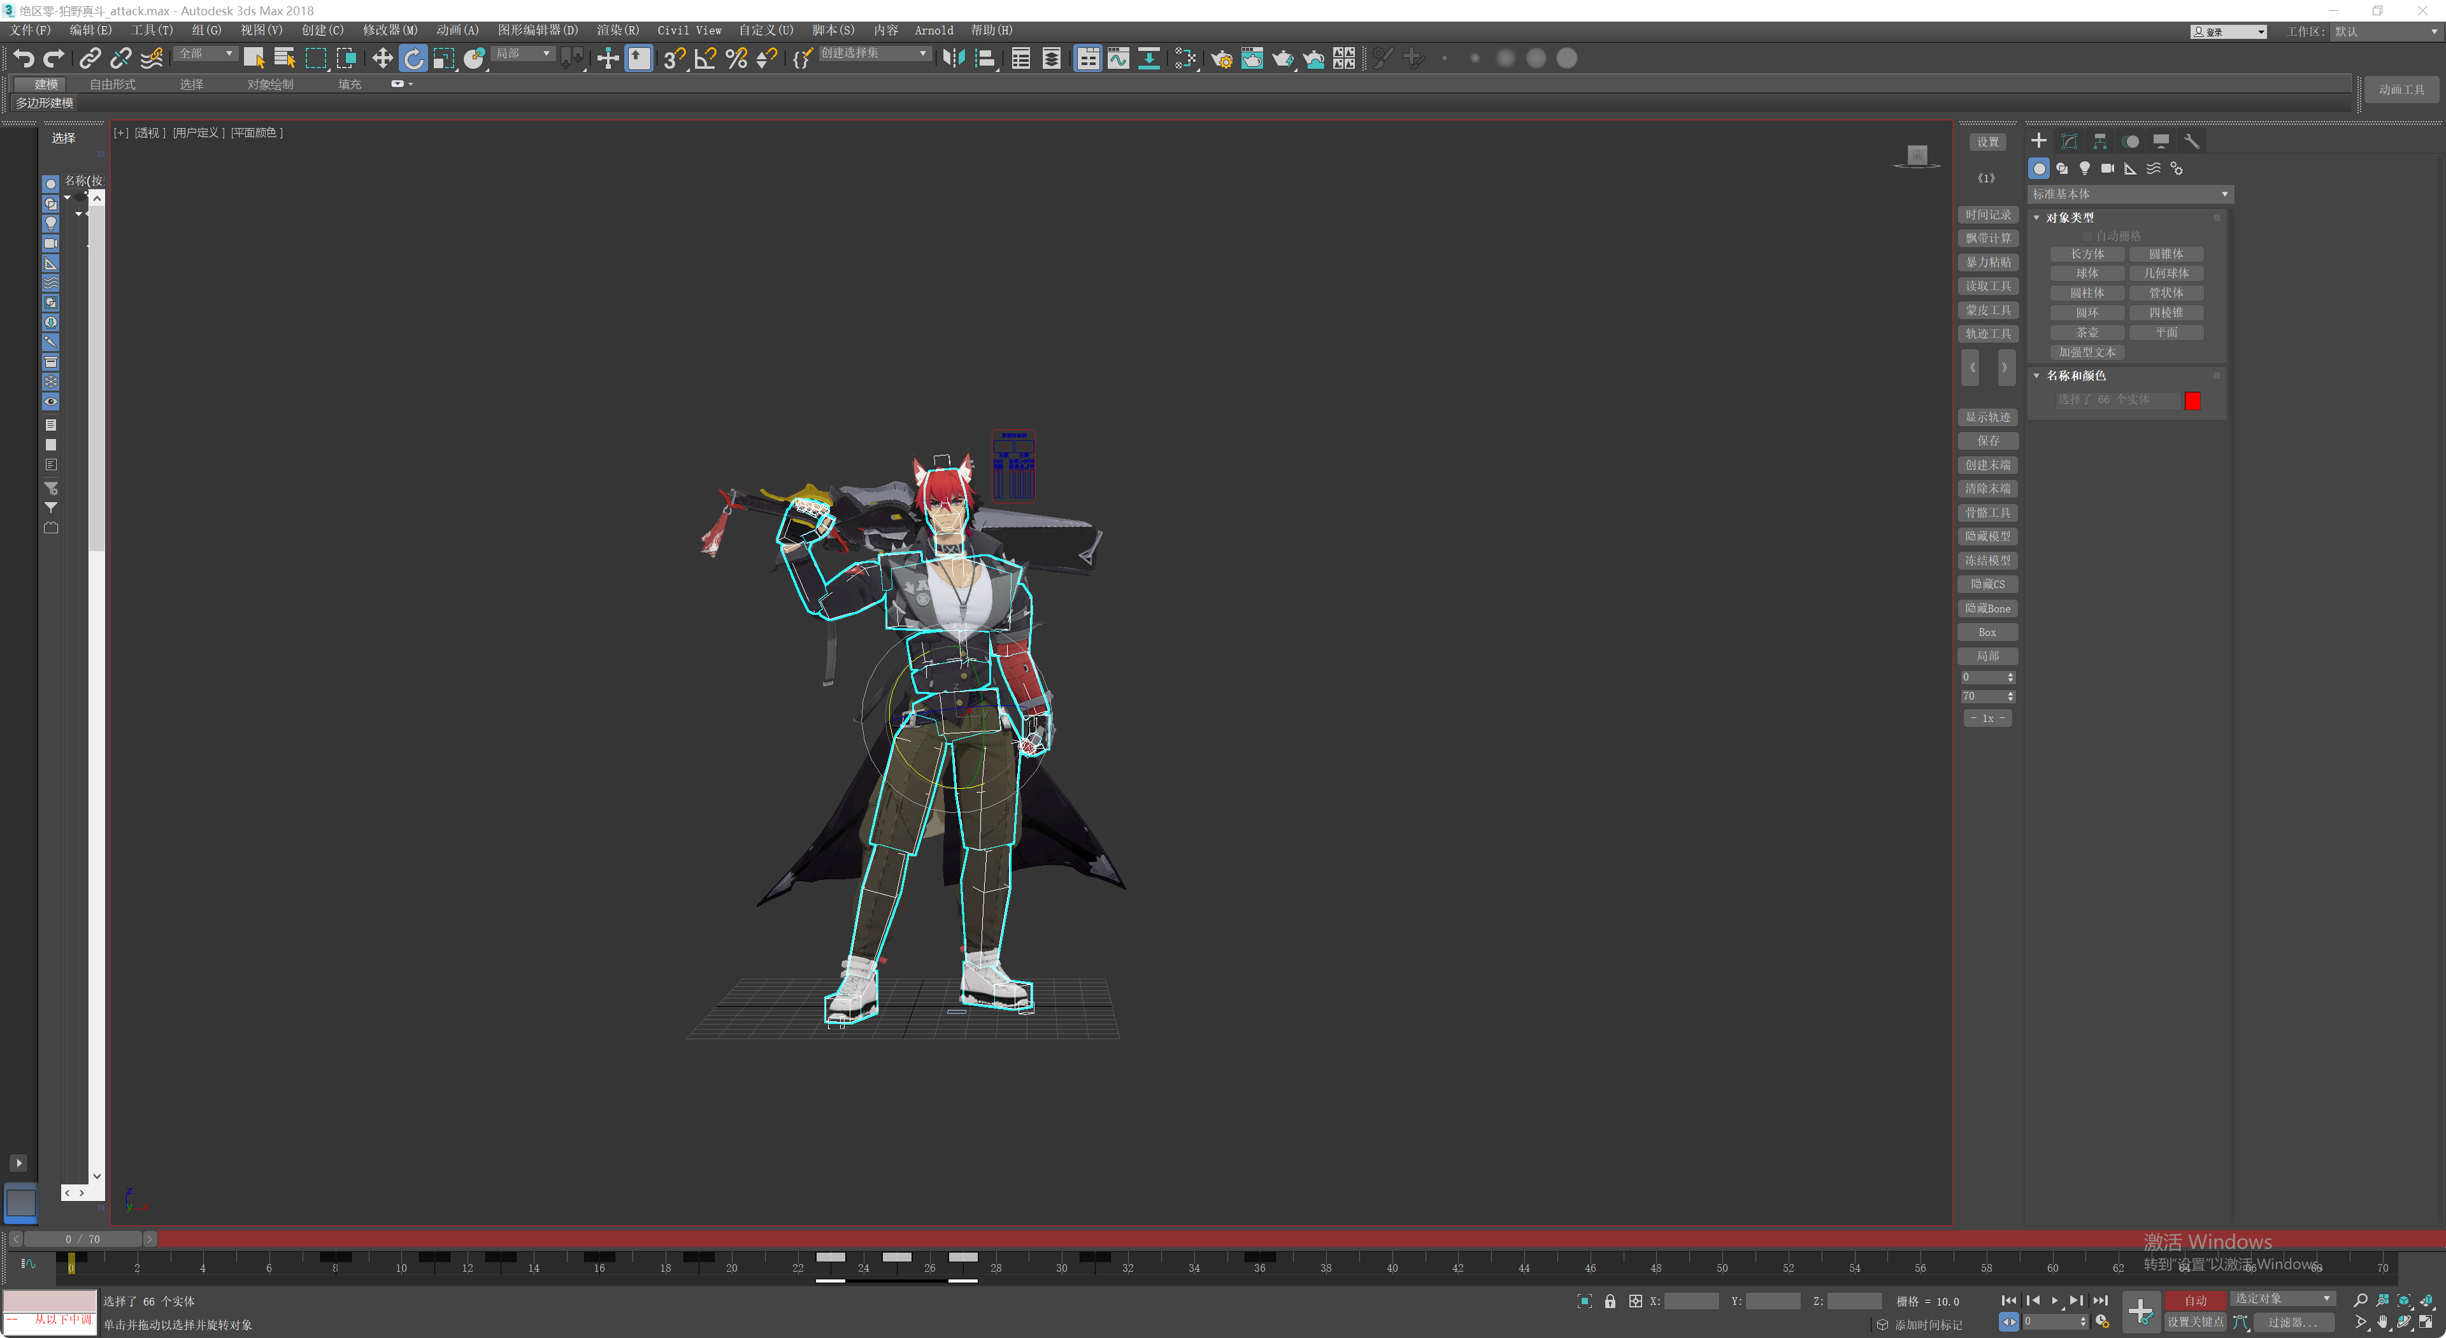Image resolution: width=2446 pixels, height=1338 pixels.
Task: Open the 修改器(M) menu
Action: point(389,31)
